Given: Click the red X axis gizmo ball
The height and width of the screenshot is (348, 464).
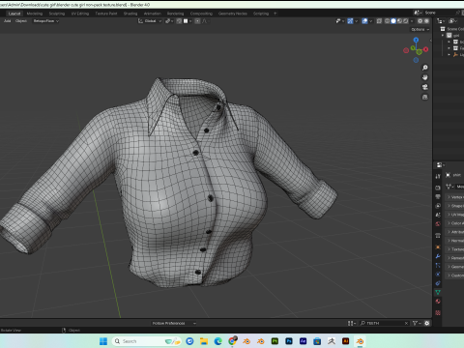Looking at the screenshot, I should (x=425, y=49).
